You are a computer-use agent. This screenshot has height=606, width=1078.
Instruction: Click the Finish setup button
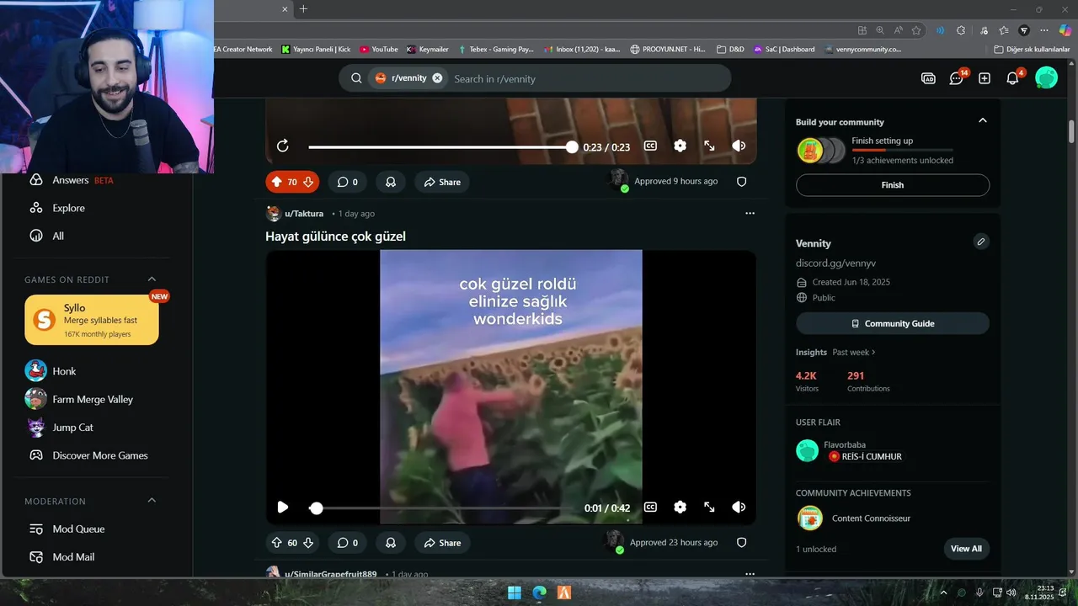(x=893, y=185)
